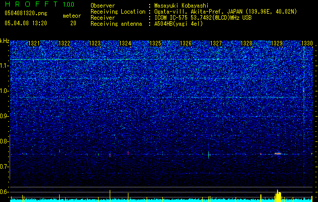
Task: Click the gray vertical range bar at left edge
Action: click(10, 157)
